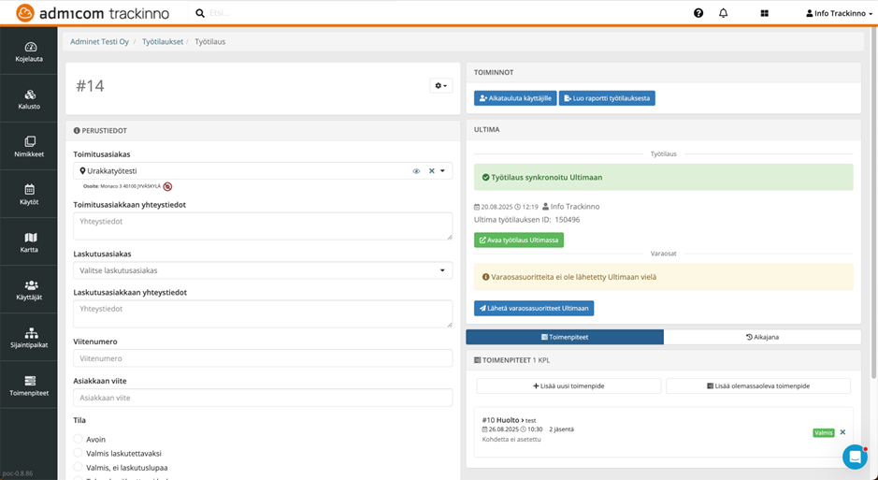
Task: Open Kojelauta dashboard in sidebar
Action: (x=29, y=52)
